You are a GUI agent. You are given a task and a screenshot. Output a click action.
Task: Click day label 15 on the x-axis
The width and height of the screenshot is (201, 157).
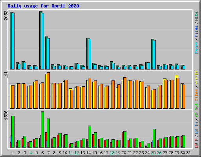pyautogui.click(x=94, y=153)
